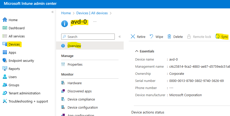This screenshot has height=116, width=230.
Task: Collapse the Essentials section
Action: (137, 51)
